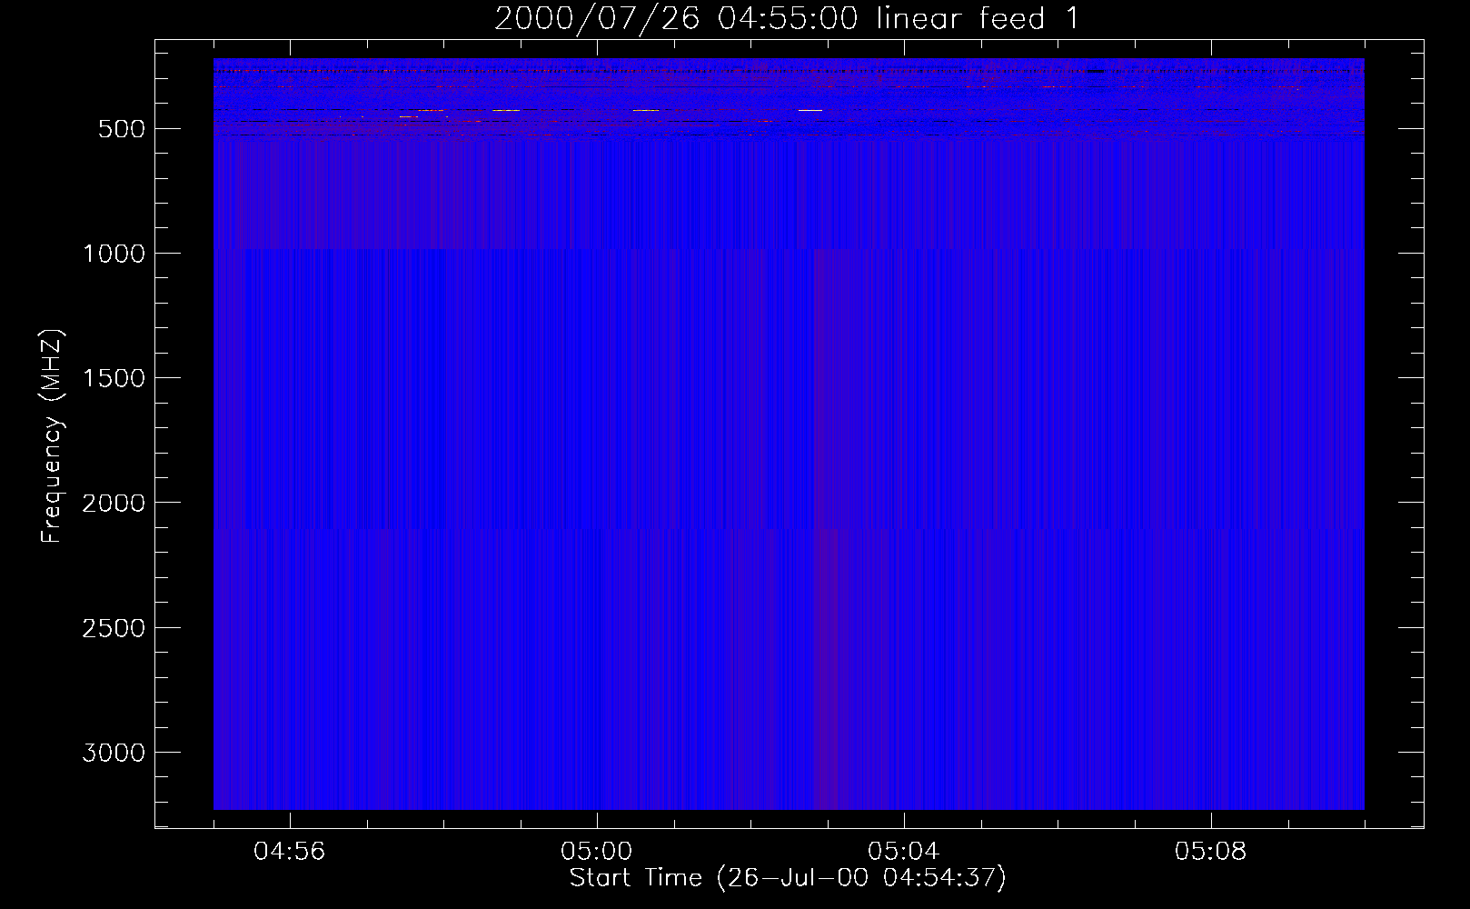Click the '05:08' time tick label
This screenshot has height=909, width=1470.
pos(1211,852)
